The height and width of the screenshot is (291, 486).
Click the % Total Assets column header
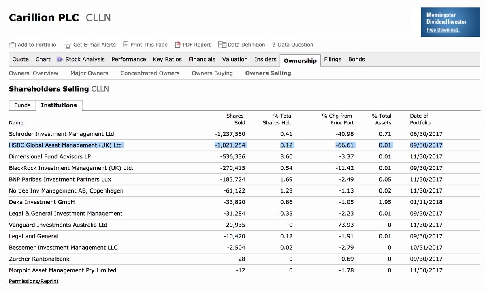(x=382, y=119)
